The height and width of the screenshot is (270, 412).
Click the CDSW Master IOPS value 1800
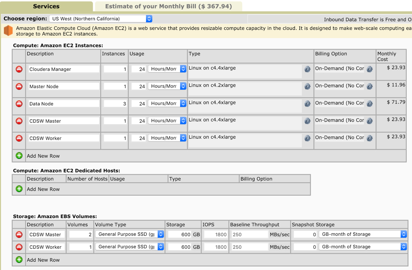coord(216,235)
